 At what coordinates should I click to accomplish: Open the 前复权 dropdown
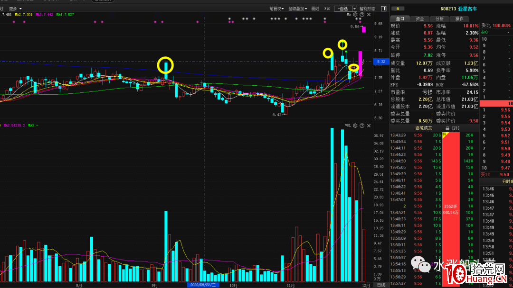276,9
